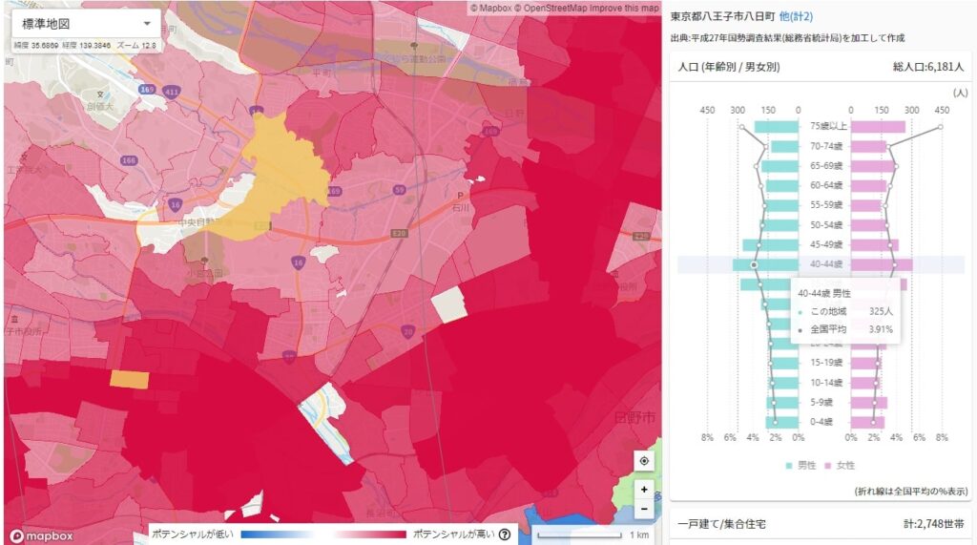The width and height of the screenshot is (977, 545).
Task: Click the 55-59歳 age label
Action: point(825,205)
